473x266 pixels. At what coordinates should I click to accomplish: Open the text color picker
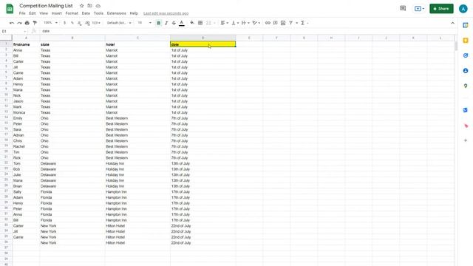[182, 23]
